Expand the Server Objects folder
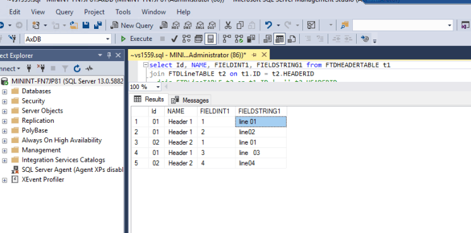 pyautogui.click(x=4, y=111)
